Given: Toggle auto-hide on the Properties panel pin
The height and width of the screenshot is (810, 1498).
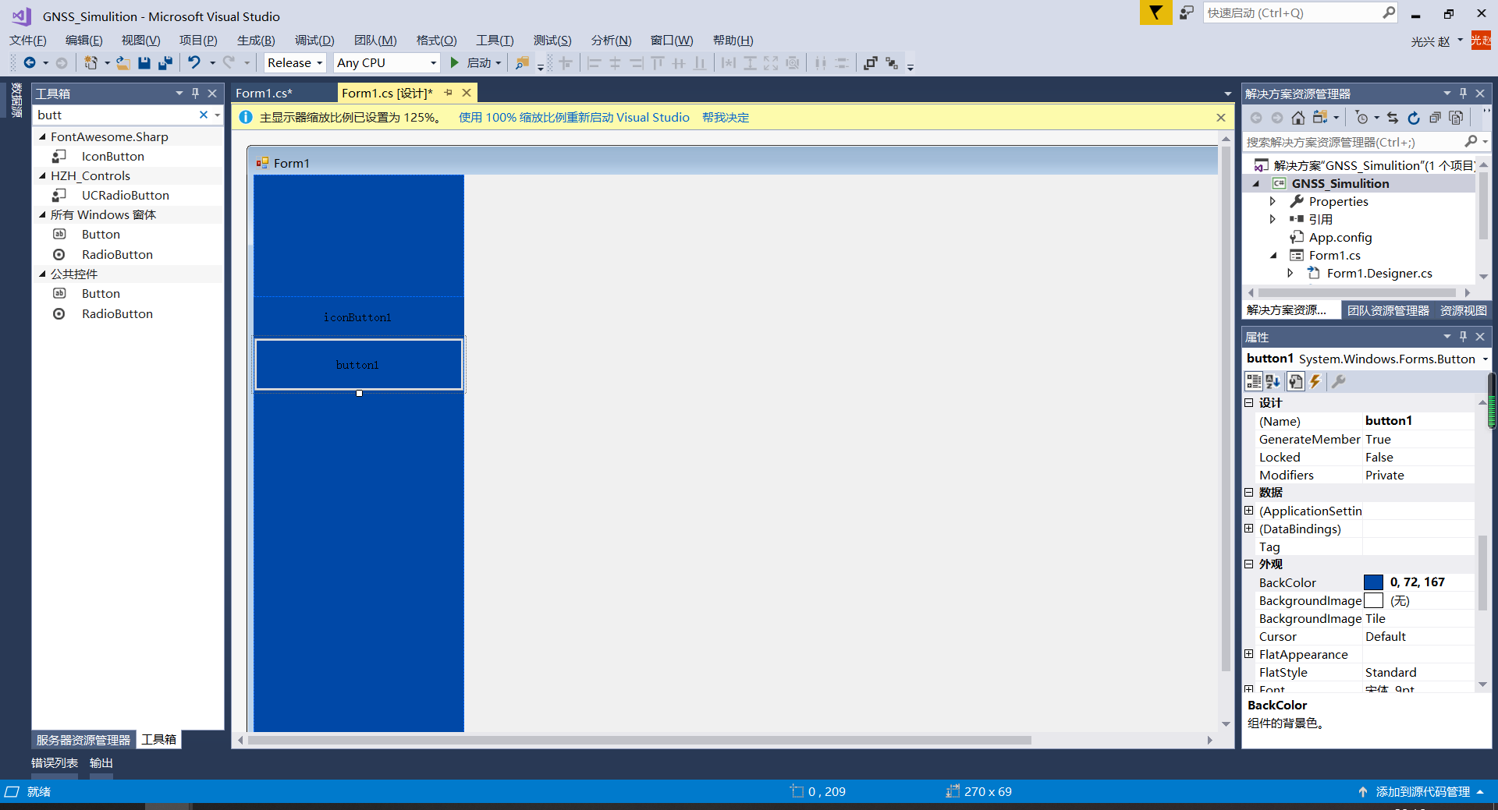Looking at the screenshot, I should pyautogui.click(x=1462, y=336).
